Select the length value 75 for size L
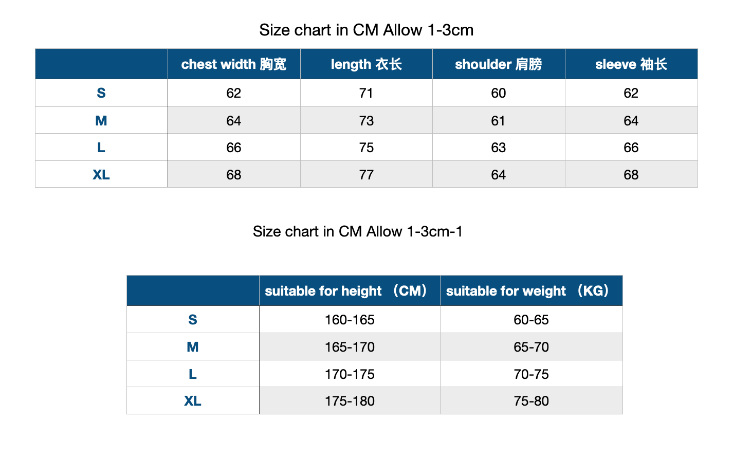Viewport: 733px width, 474px height. coord(366,148)
